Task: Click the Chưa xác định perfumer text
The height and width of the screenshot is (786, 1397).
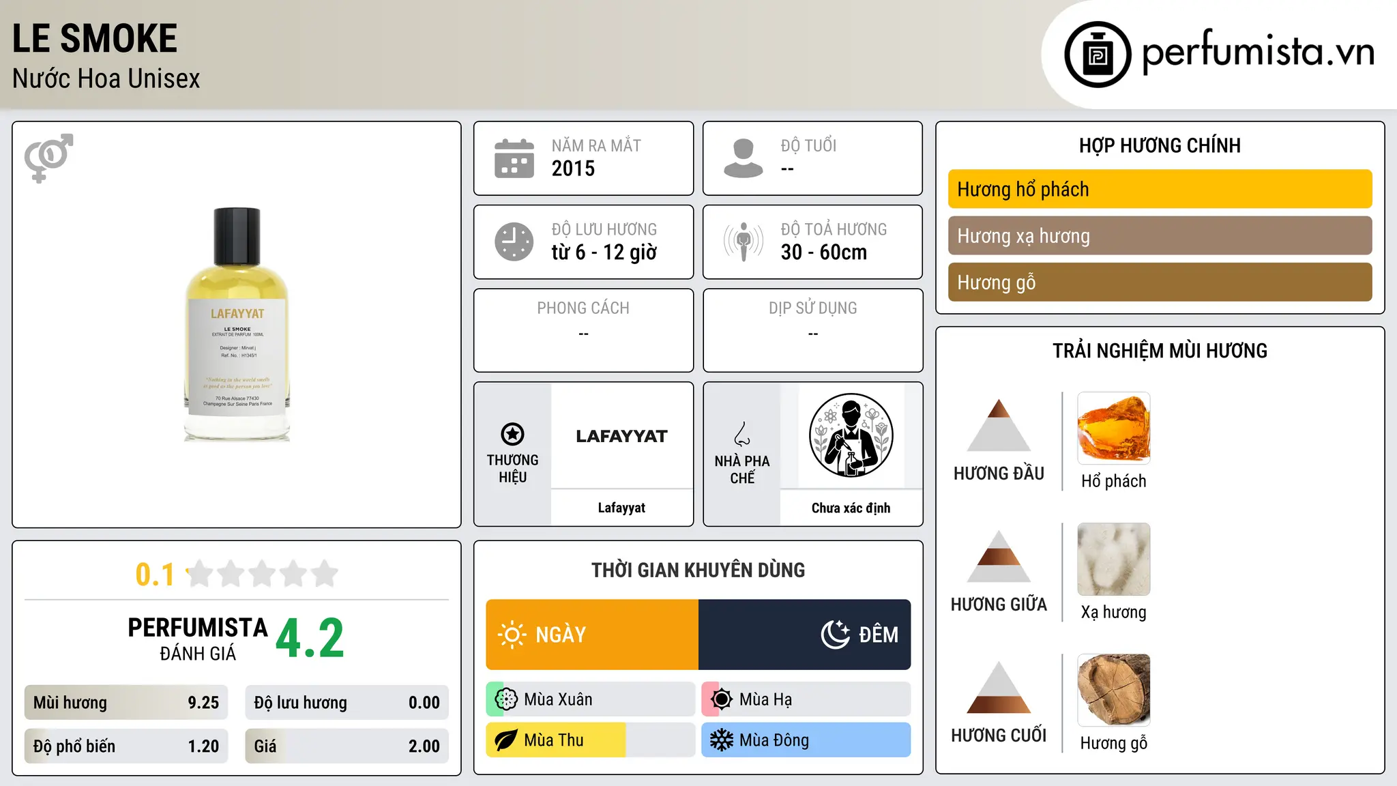Action: click(851, 508)
